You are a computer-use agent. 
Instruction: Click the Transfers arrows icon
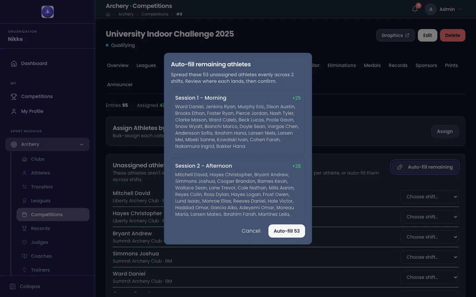(x=24, y=187)
